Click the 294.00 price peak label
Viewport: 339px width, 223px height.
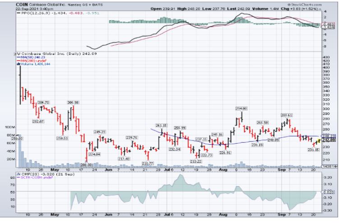pyautogui.click(x=241, y=109)
